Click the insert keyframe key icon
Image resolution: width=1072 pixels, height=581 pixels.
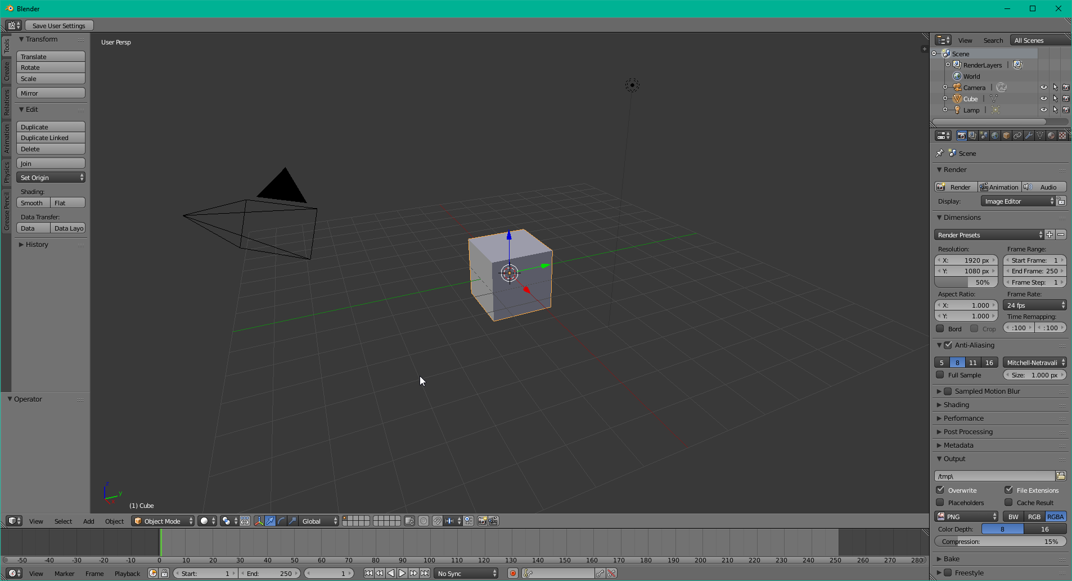(600, 573)
